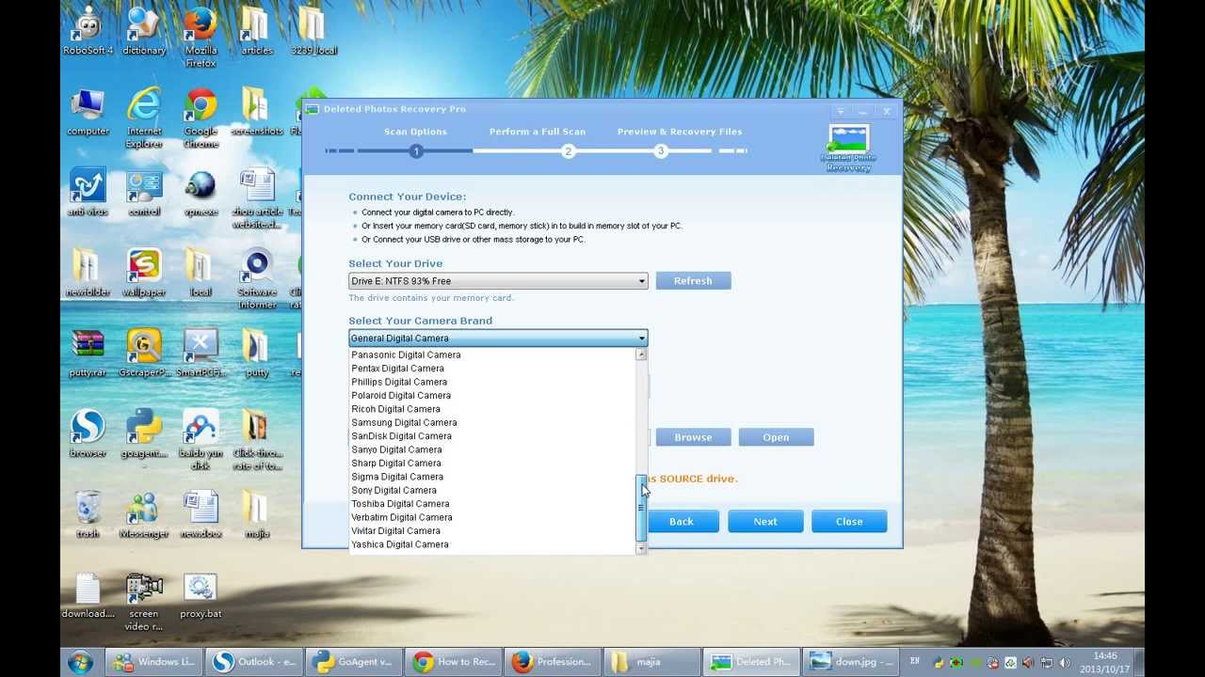Open the Software Informer shortcut
Screen dimensions: 1205x677
click(x=257, y=279)
